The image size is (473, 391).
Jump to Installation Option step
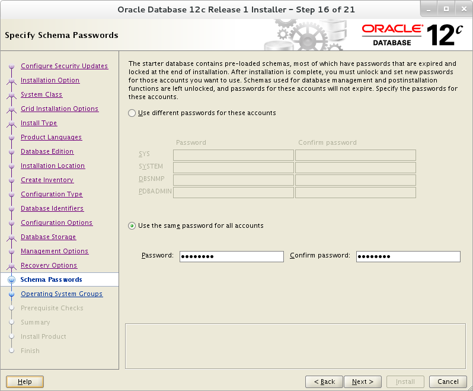(50, 80)
